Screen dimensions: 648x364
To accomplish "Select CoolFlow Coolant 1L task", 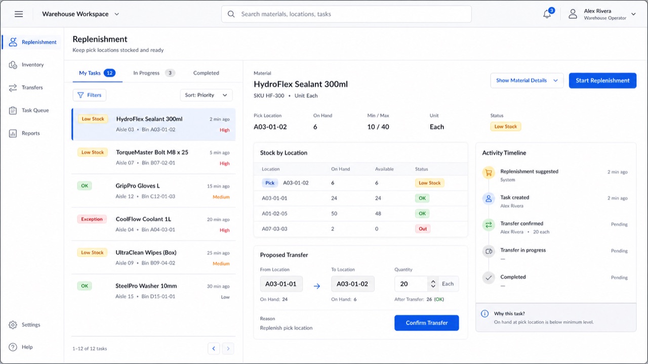I will (x=153, y=224).
